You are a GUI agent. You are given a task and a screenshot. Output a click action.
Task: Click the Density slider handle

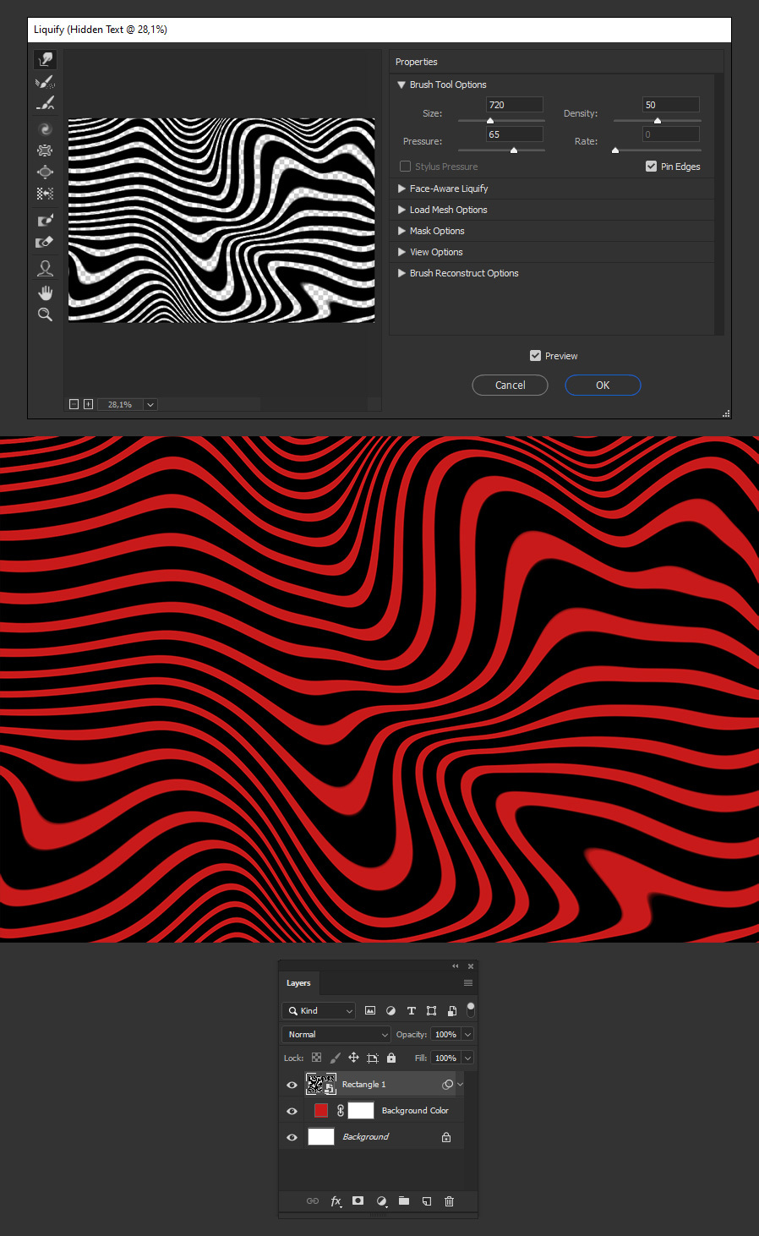[x=658, y=121]
